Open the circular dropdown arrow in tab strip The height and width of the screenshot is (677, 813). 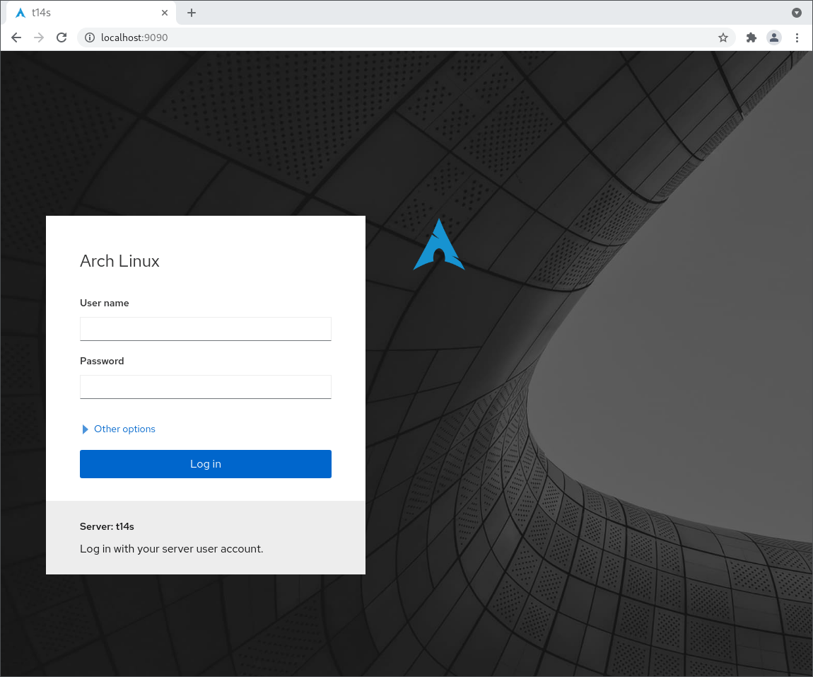point(797,13)
